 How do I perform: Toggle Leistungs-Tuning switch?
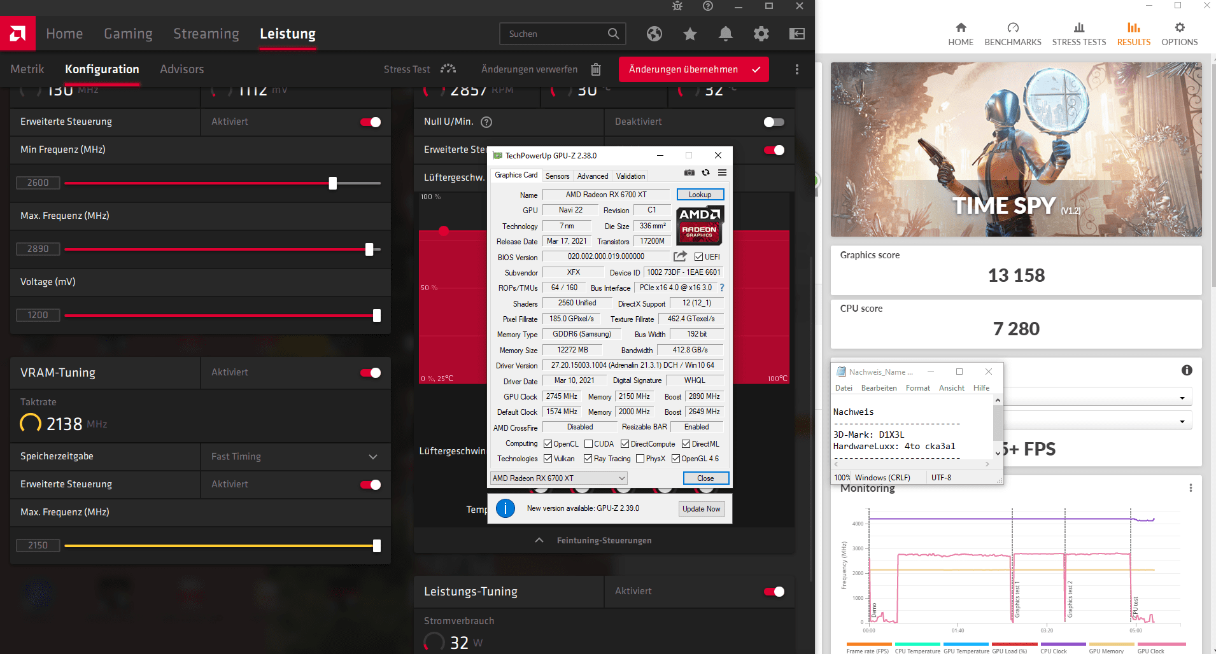pyautogui.click(x=774, y=592)
